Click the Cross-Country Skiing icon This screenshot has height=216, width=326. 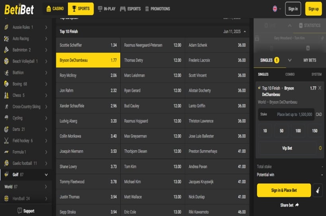[6, 107]
